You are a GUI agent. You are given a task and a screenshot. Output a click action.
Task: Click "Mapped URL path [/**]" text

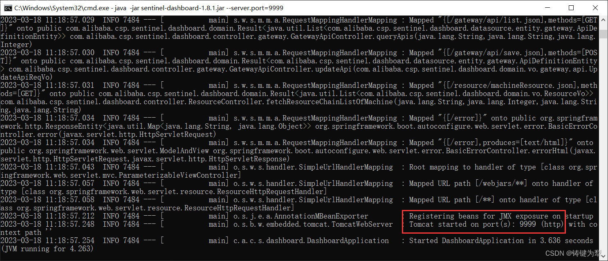pyautogui.click(x=452, y=200)
